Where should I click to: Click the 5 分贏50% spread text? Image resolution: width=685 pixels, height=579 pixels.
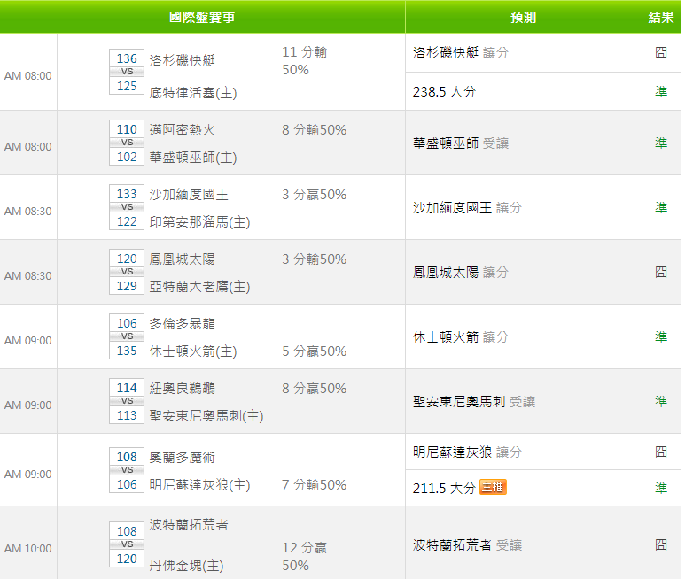click(x=314, y=351)
